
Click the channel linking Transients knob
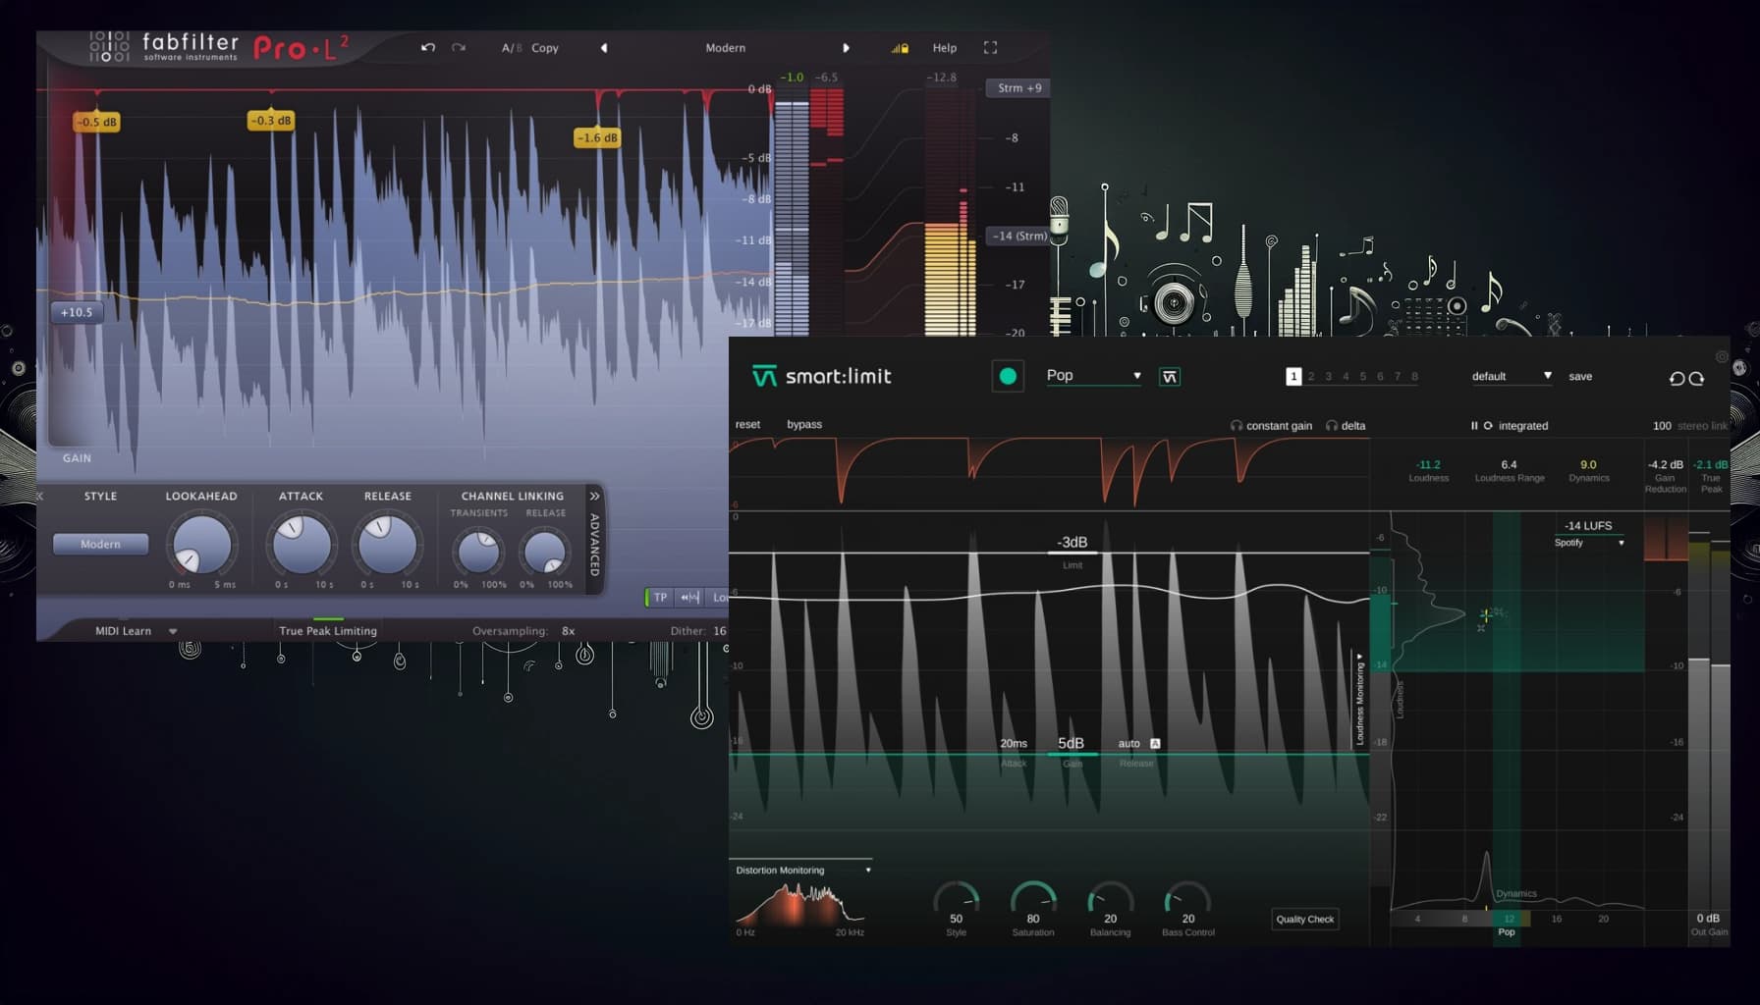click(x=479, y=552)
